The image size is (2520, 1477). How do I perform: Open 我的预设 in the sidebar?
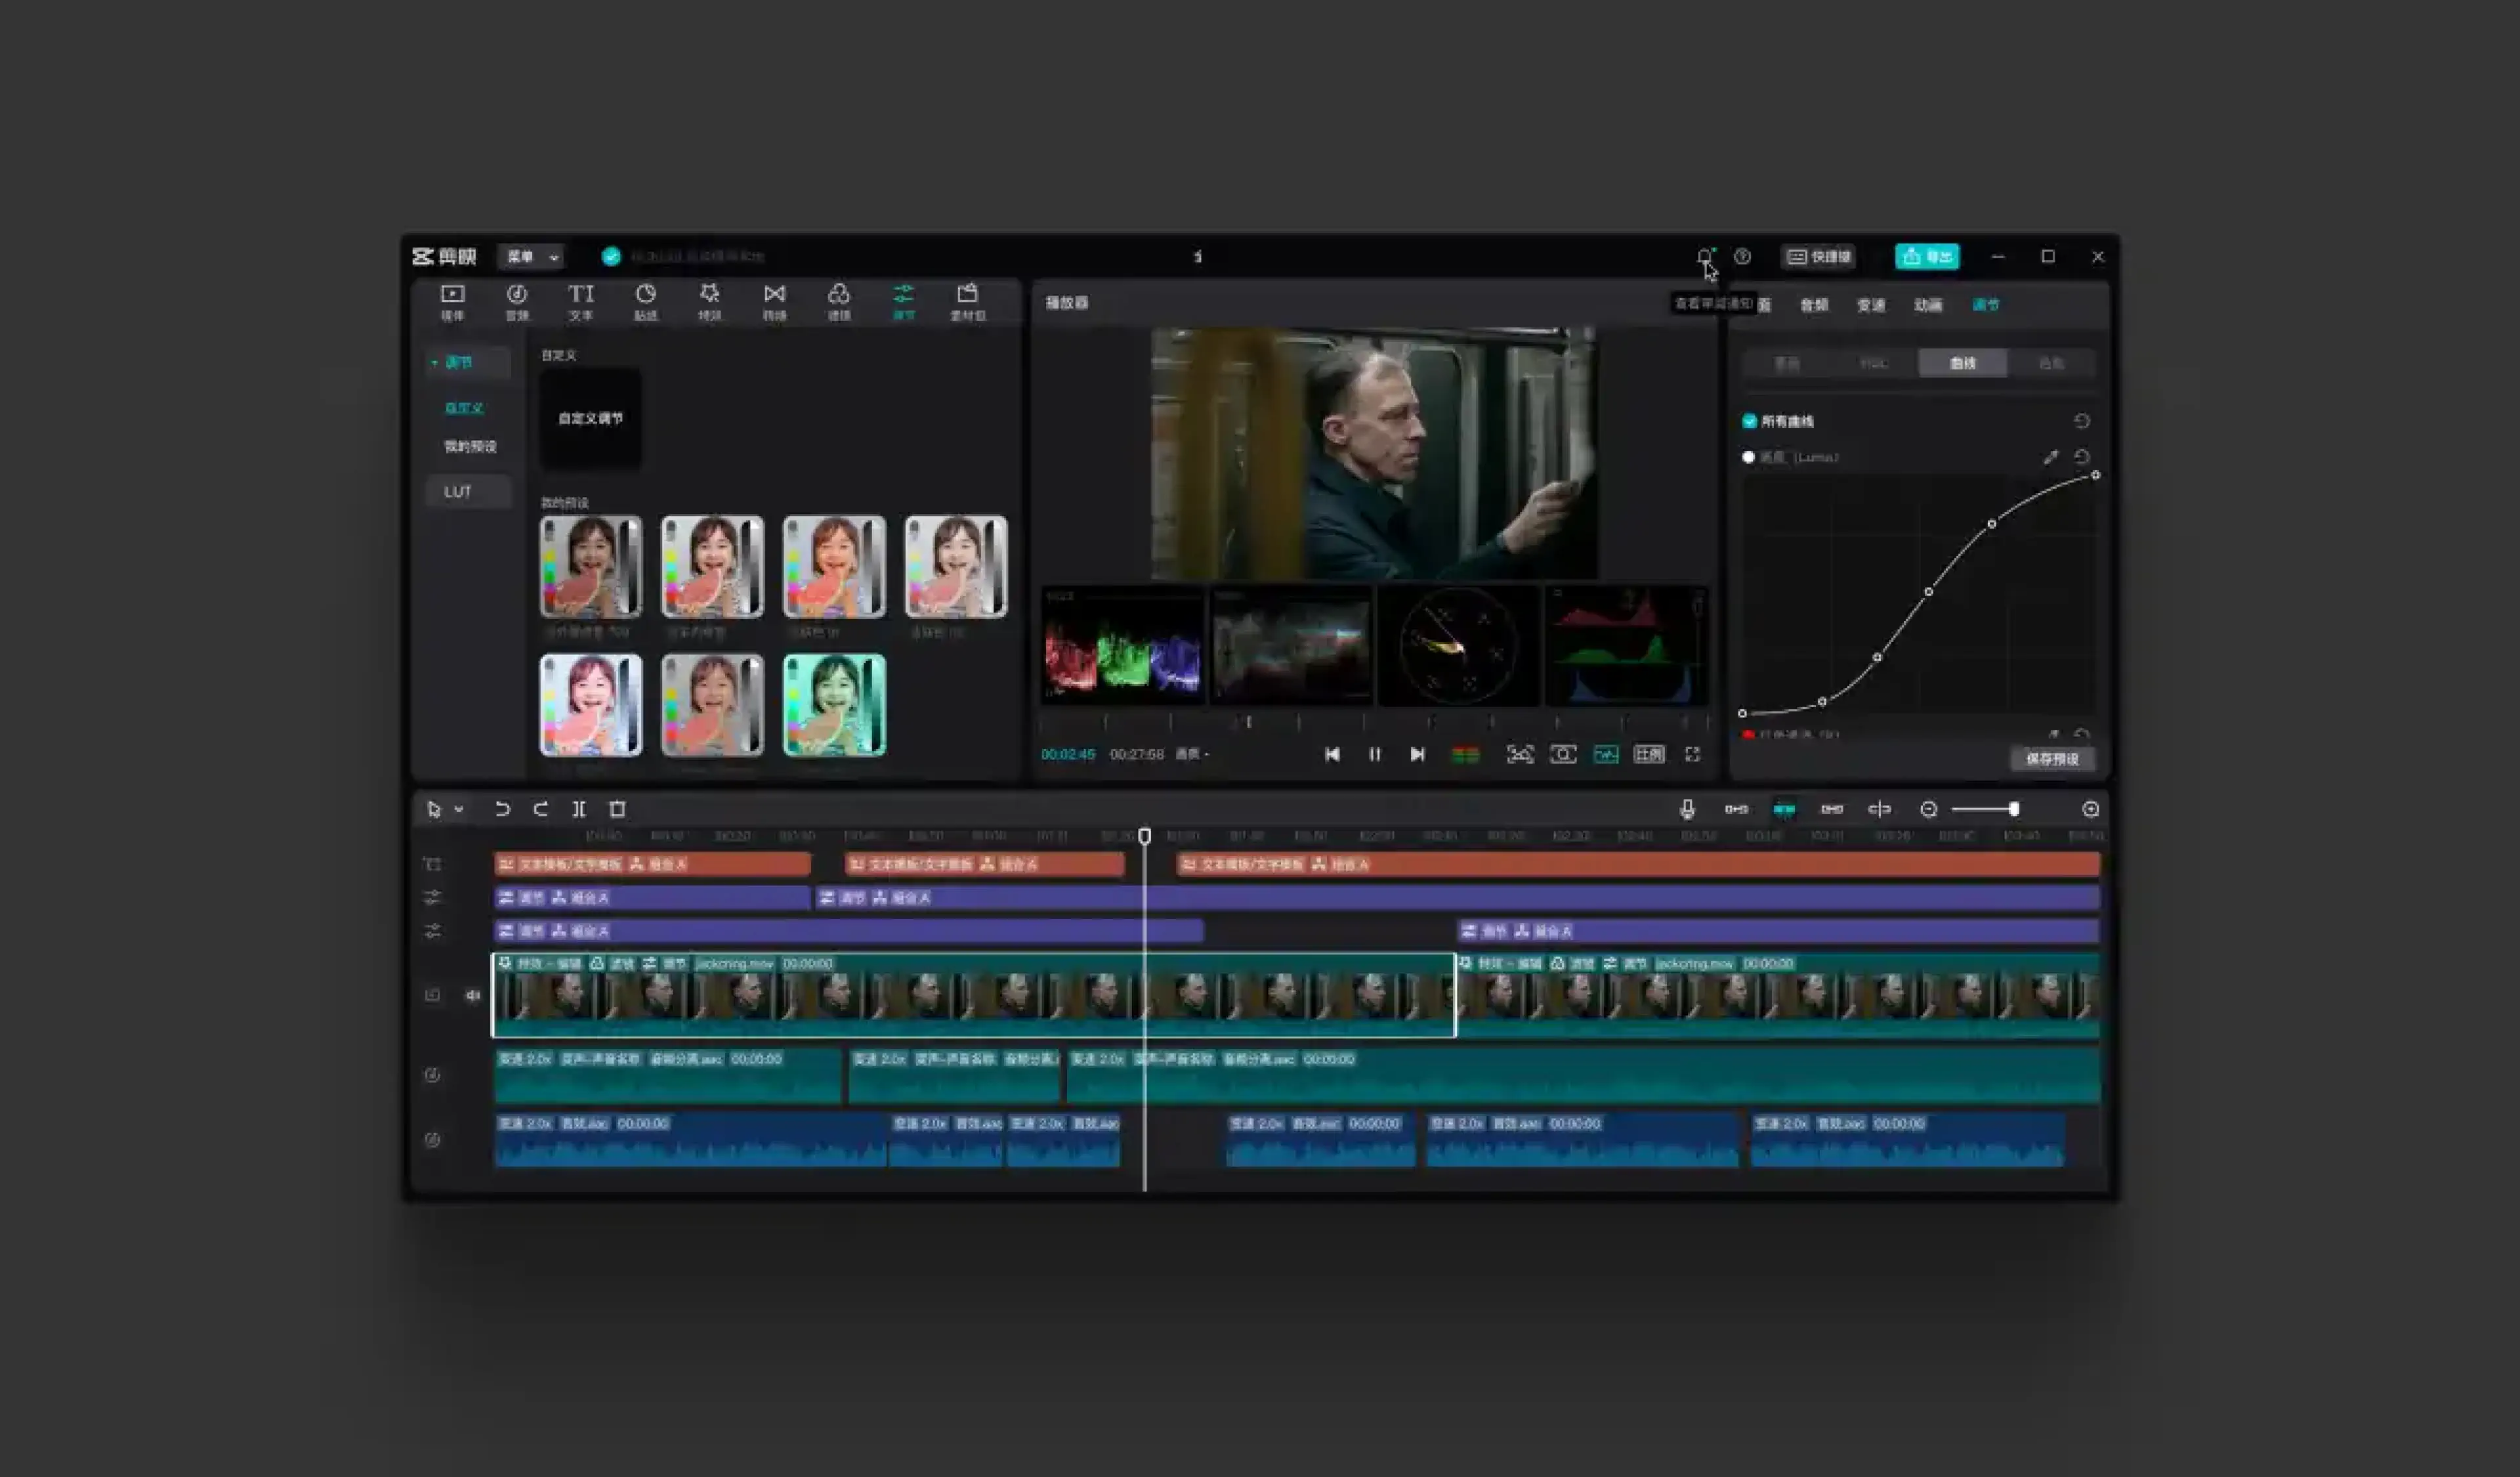tap(470, 446)
